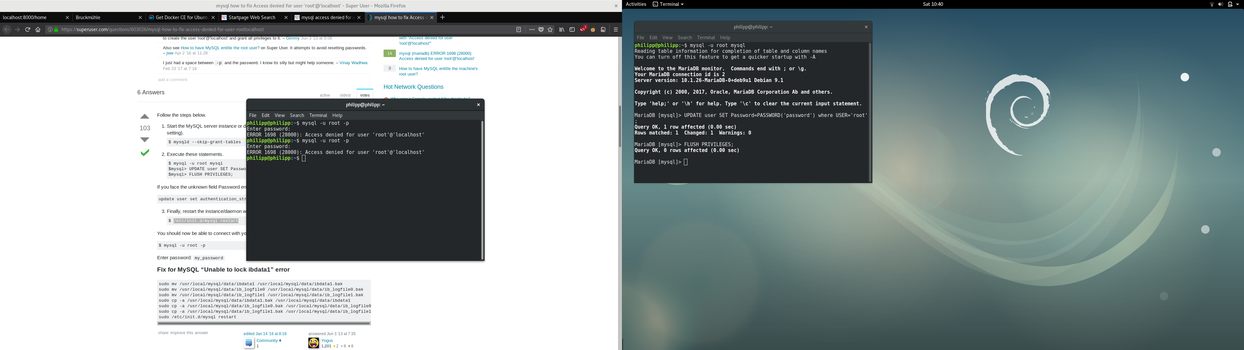Sort answers by oldest
The image size is (1244, 350).
pyautogui.click(x=345, y=95)
